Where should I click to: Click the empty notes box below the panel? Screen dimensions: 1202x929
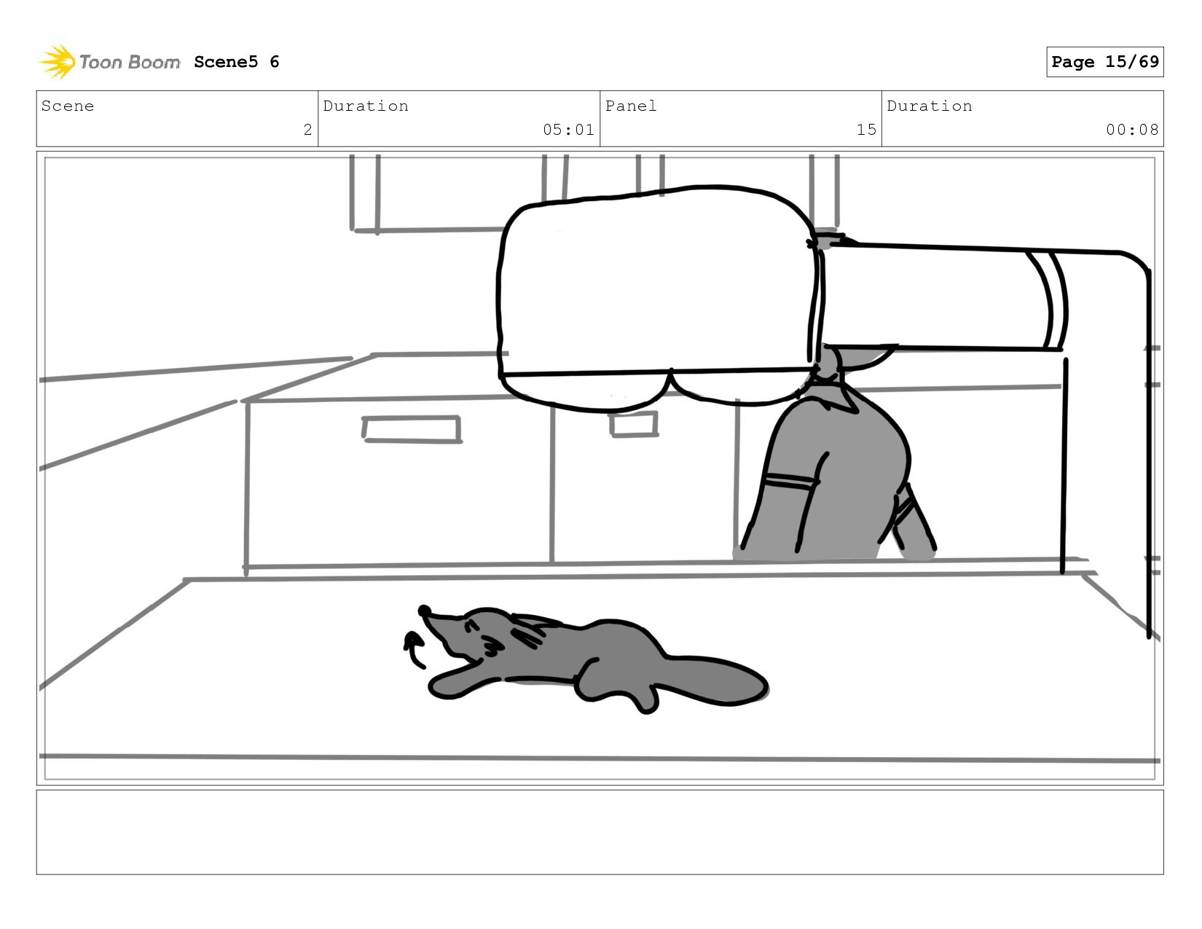(x=600, y=832)
